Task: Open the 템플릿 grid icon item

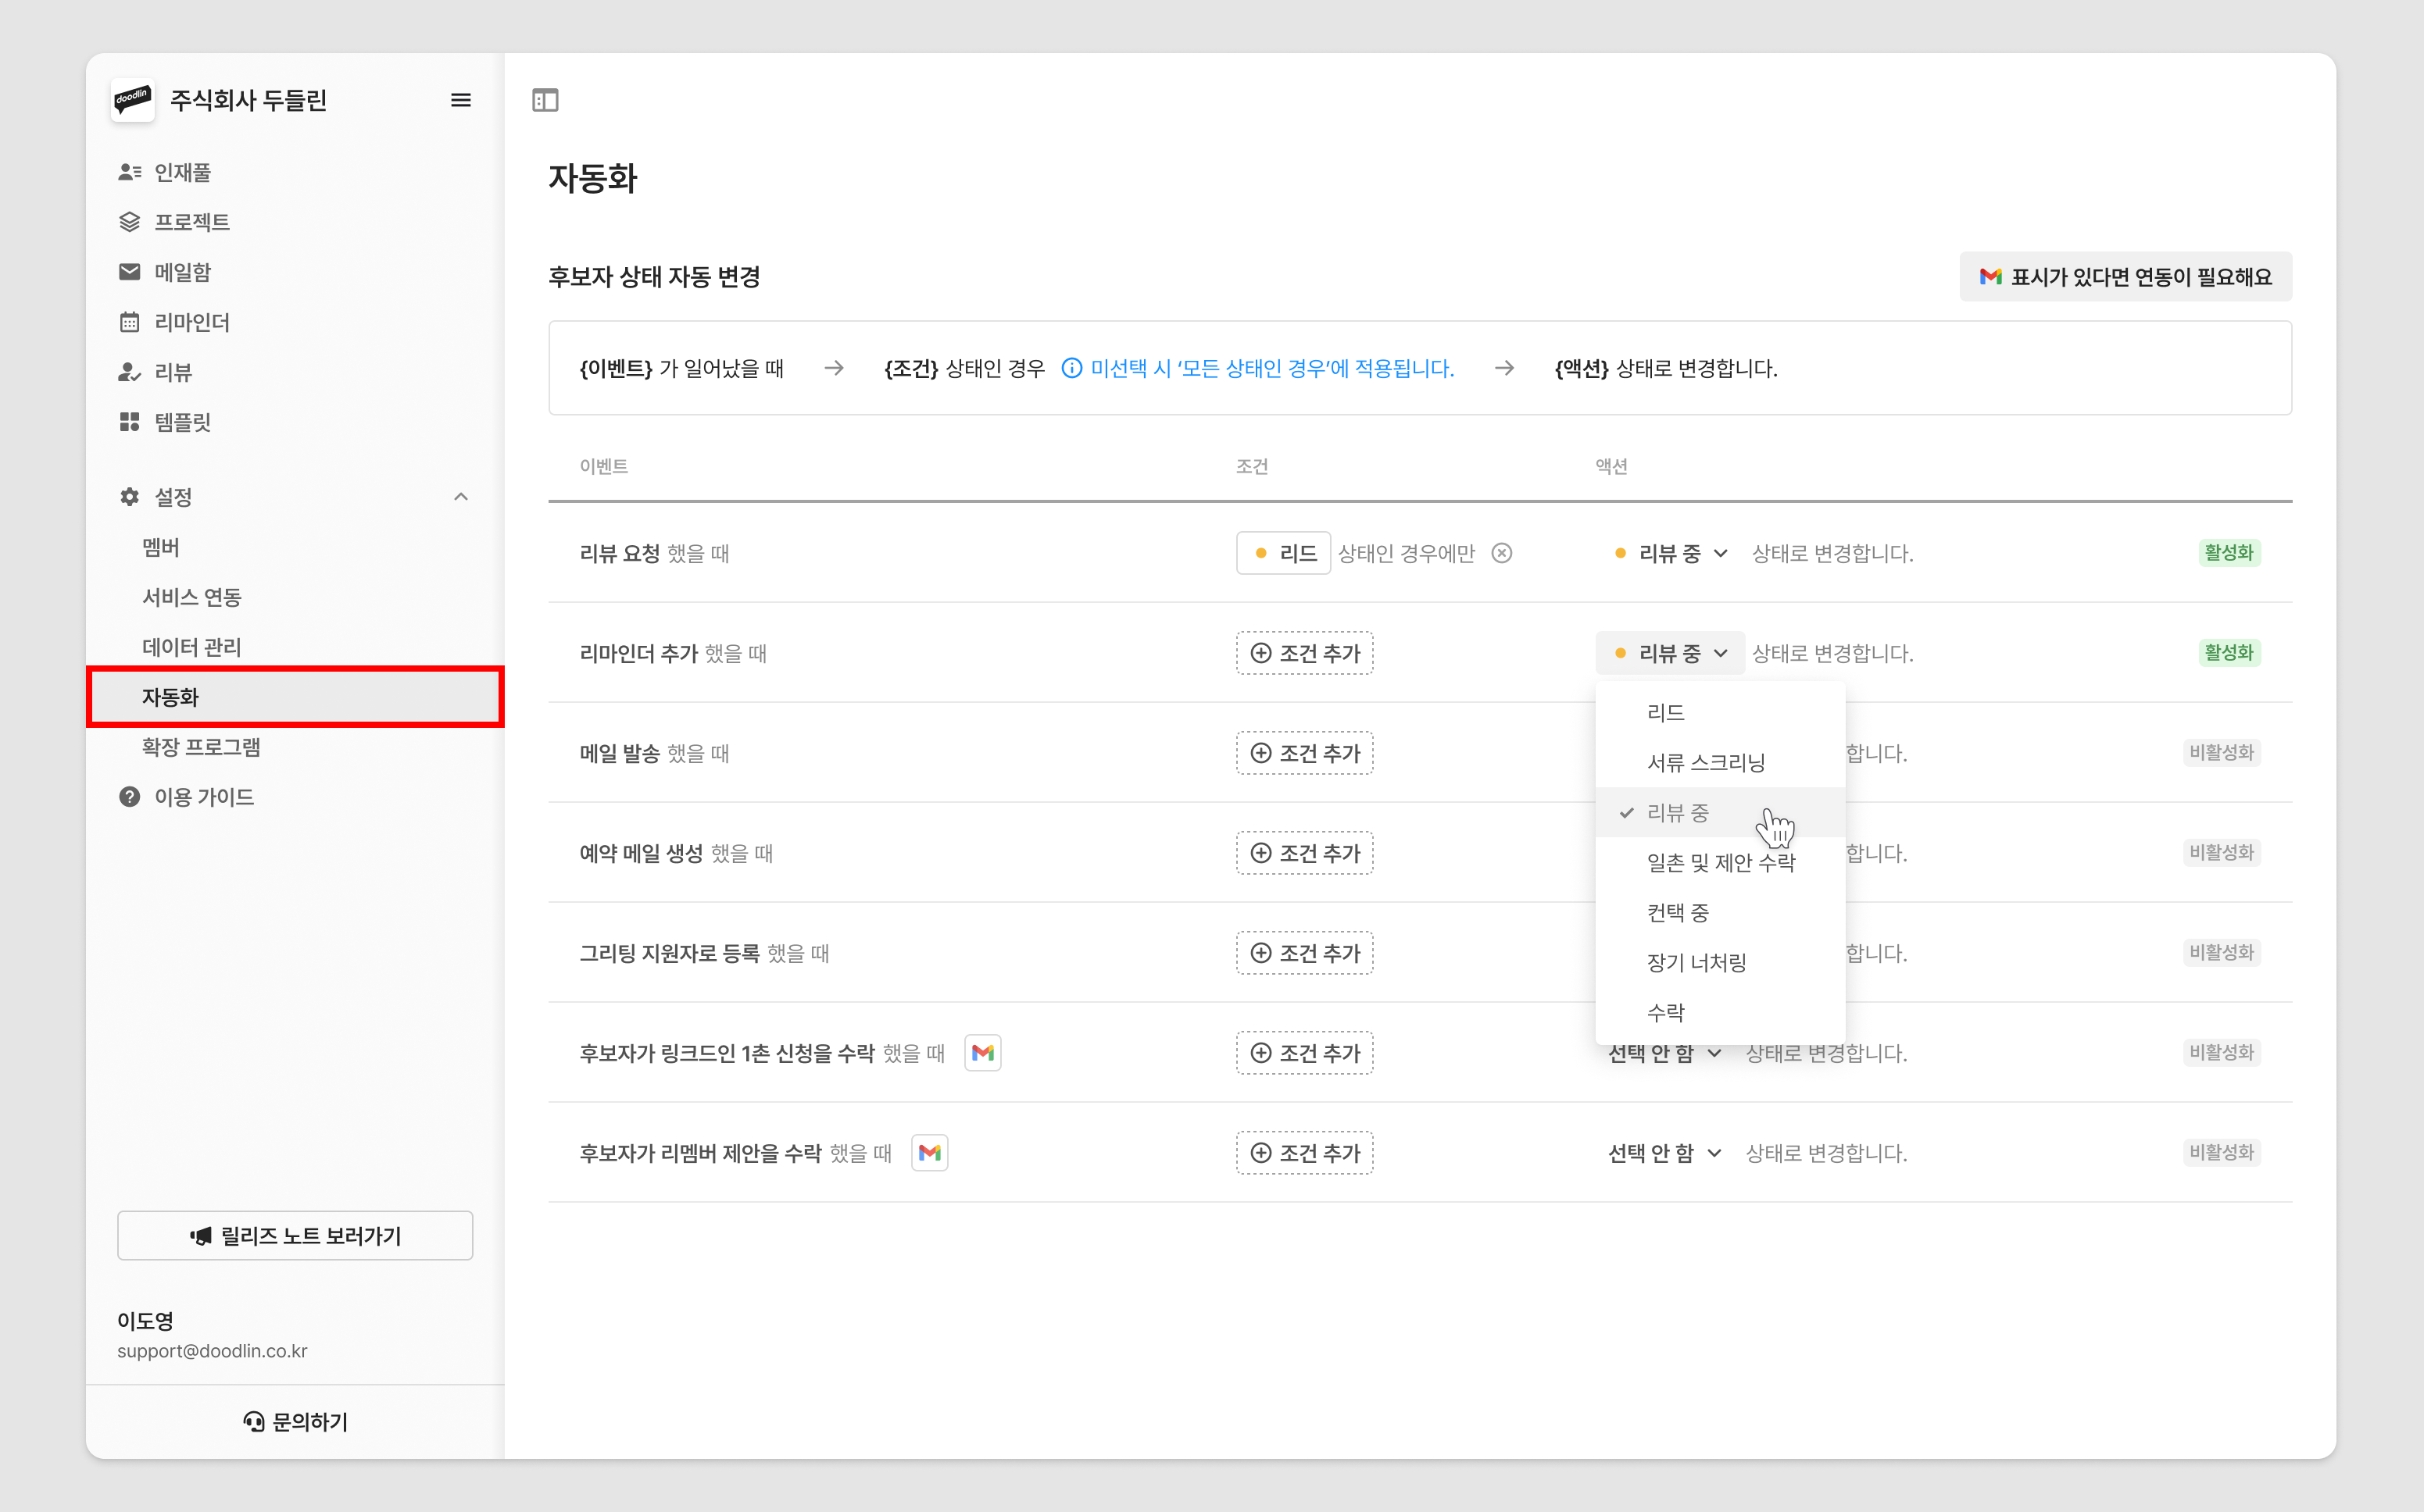Action: coord(129,422)
